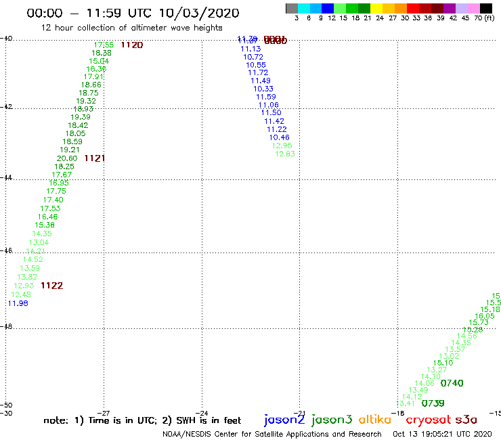Select the pink legend swatch
The image size is (501, 440).
(473, 8)
